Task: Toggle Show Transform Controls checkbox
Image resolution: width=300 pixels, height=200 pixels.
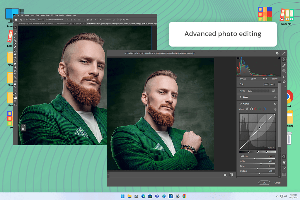Action: pyautogui.click(x=47, y=20)
